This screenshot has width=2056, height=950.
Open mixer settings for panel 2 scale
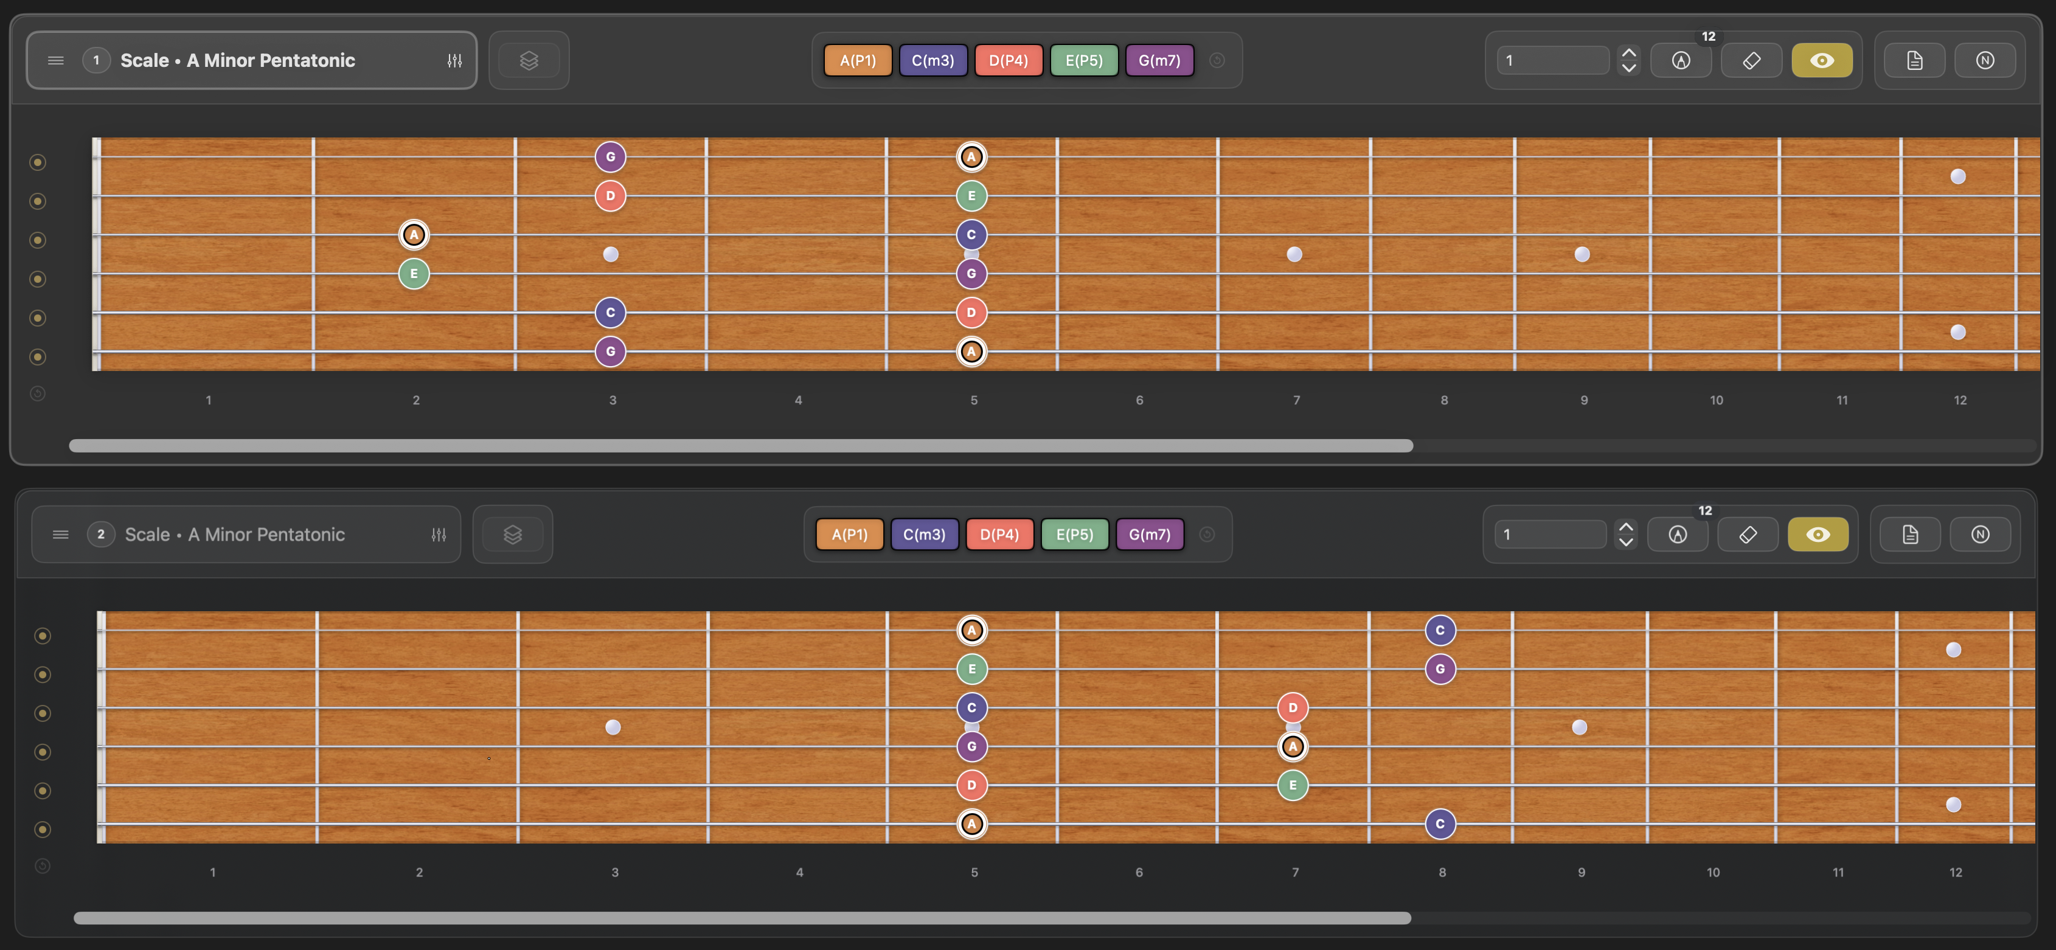[439, 535]
